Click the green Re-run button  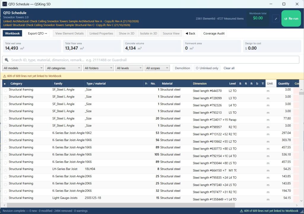pos(291,19)
